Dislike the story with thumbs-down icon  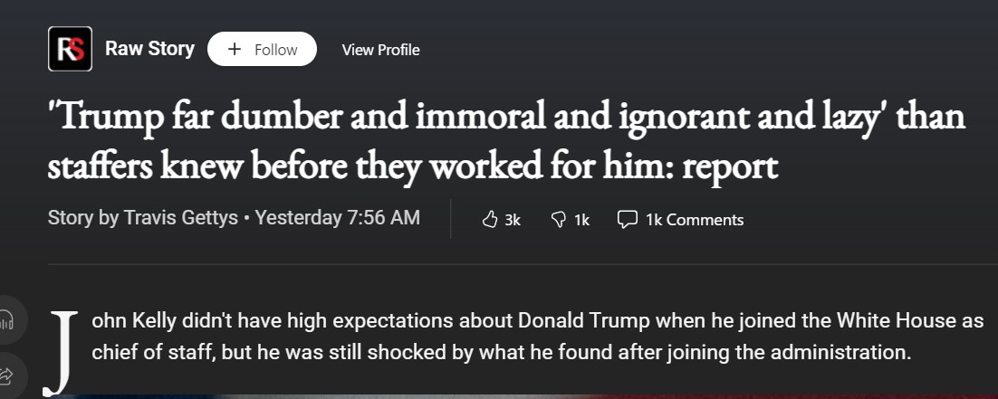559,219
